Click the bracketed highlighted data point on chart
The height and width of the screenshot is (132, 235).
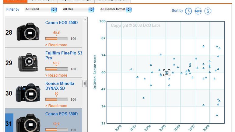tap(167, 73)
